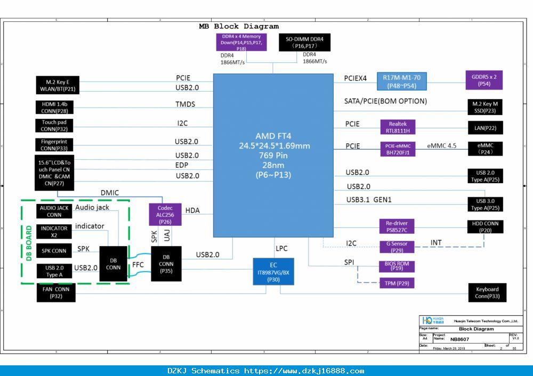Click the SPK CONN block
This screenshot has width=533, height=376.
(x=54, y=251)
